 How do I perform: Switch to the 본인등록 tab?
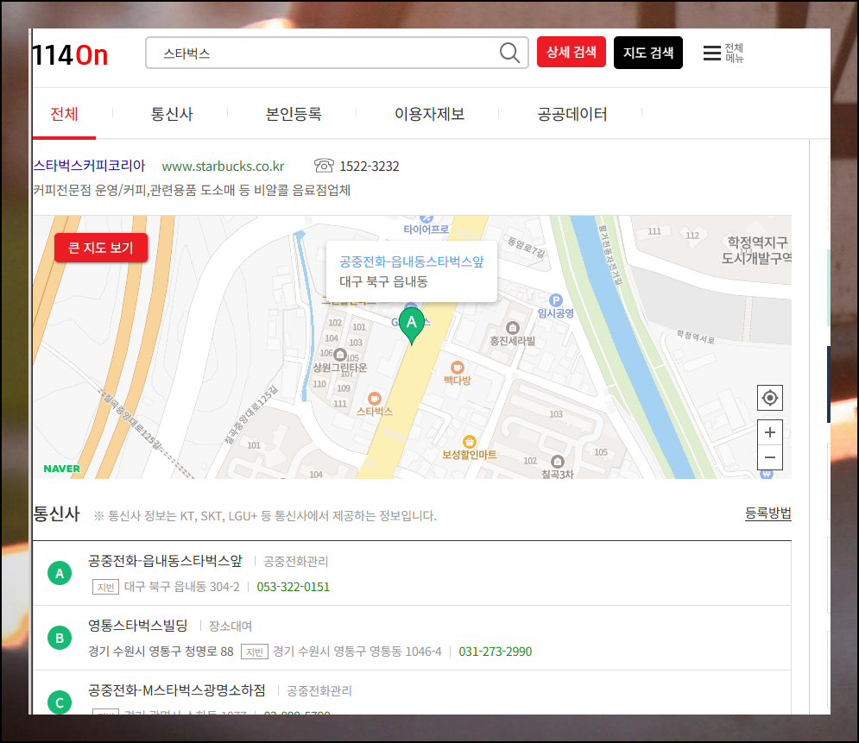[x=294, y=114]
